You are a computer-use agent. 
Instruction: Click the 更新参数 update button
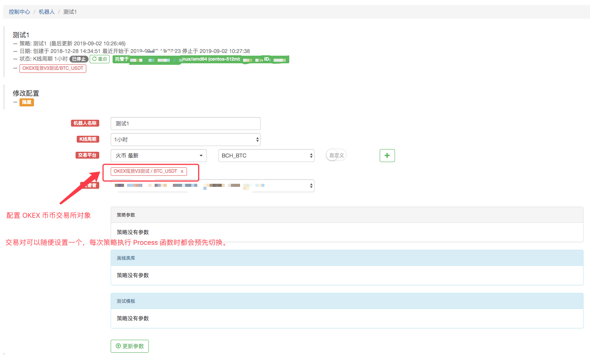click(x=130, y=346)
